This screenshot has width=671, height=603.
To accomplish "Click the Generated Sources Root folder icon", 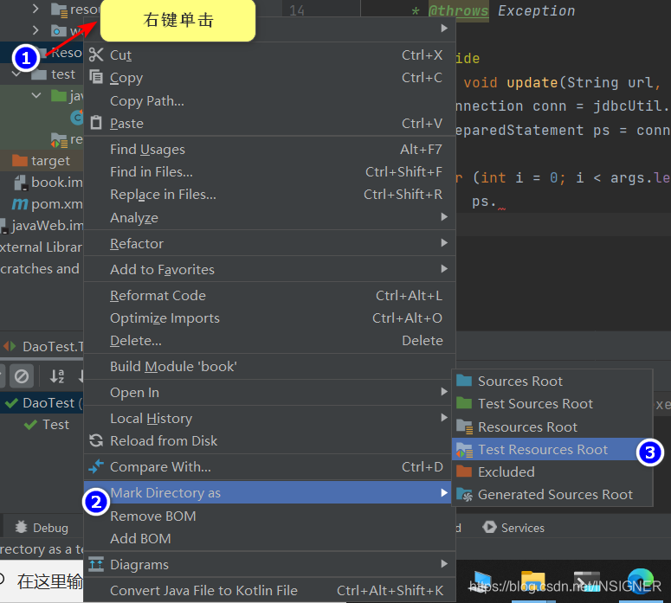I will pyautogui.click(x=465, y=495).
